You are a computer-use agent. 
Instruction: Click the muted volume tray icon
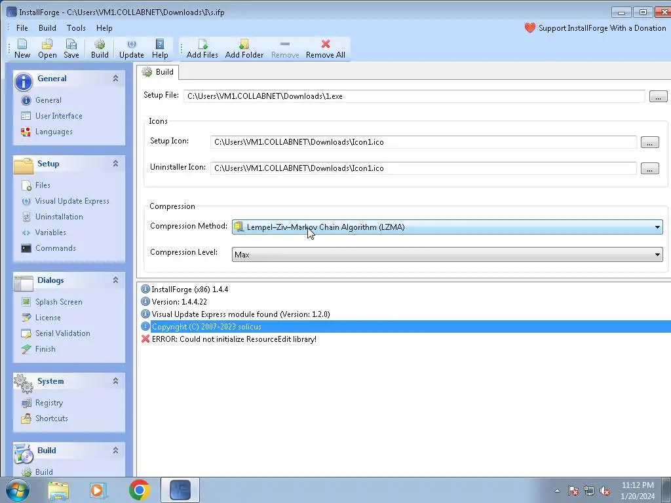pos(605,491)
